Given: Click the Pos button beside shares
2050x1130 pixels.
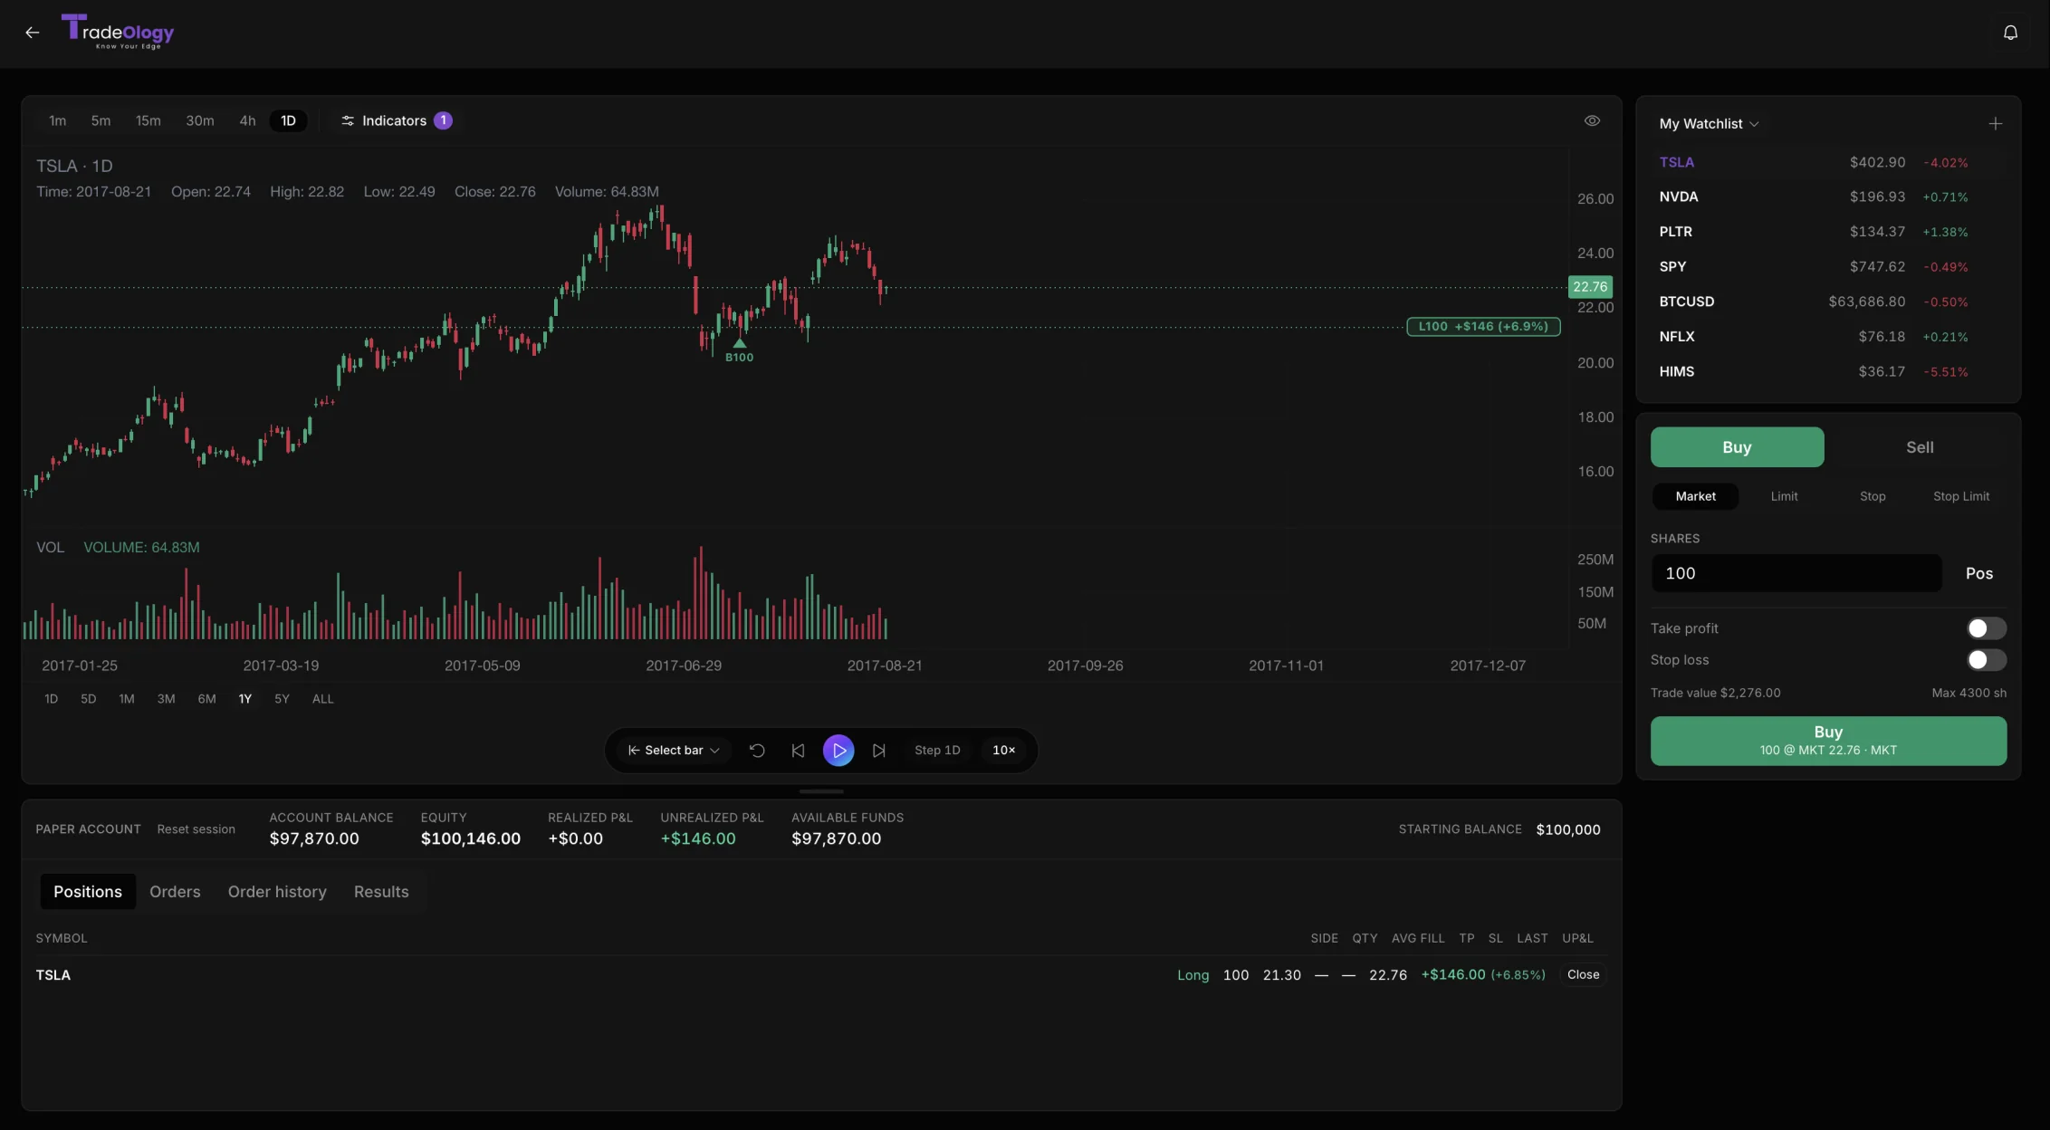Looking at the screenshot, I should tap(1978, 573).
